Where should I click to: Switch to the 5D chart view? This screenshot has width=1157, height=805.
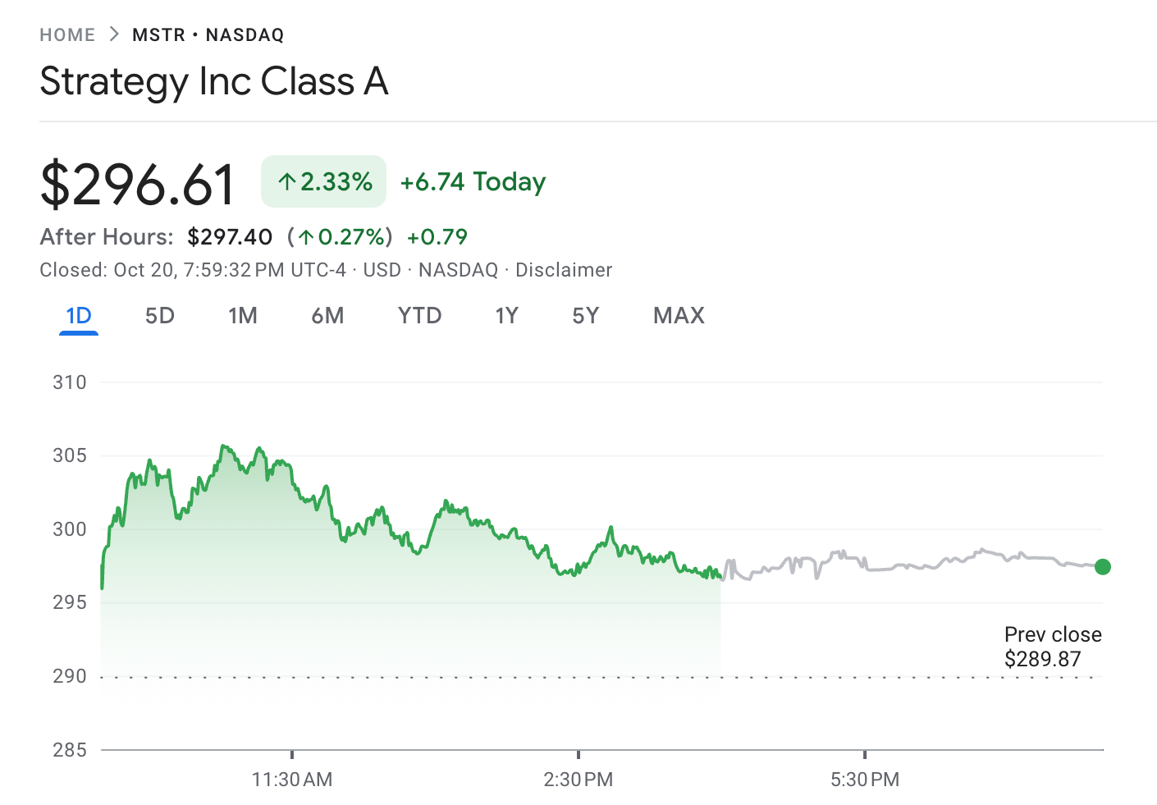coord(160,315)
